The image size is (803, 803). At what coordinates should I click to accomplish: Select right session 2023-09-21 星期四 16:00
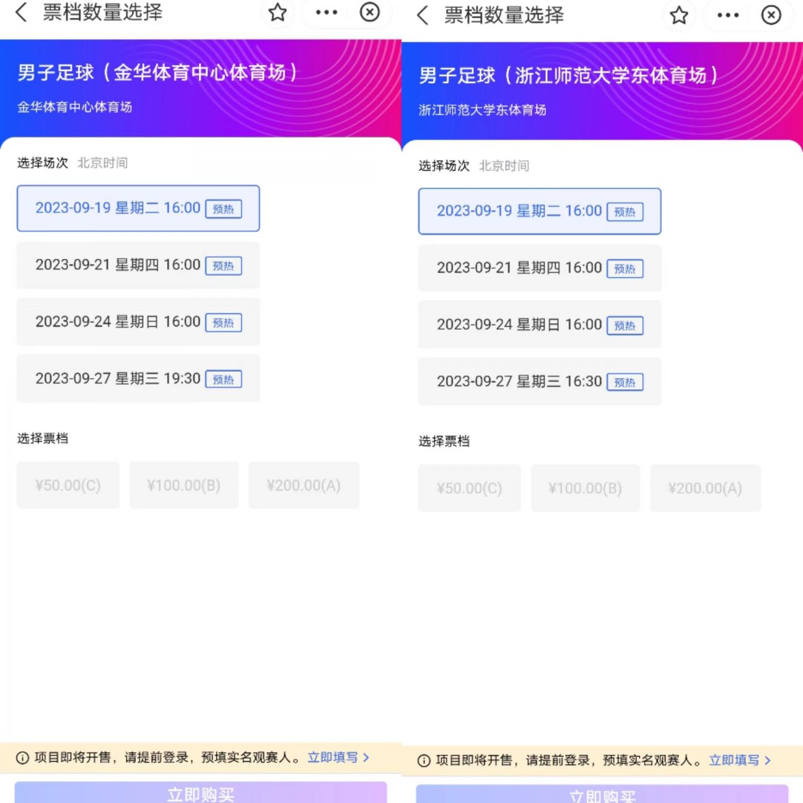click(x=540, y=268)
